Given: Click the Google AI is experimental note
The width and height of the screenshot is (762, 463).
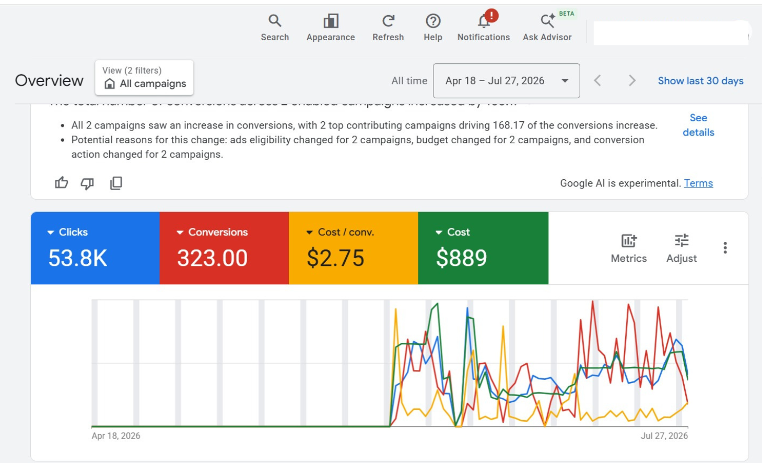Looking at the screenshot, I should click(x=620, y=183).
